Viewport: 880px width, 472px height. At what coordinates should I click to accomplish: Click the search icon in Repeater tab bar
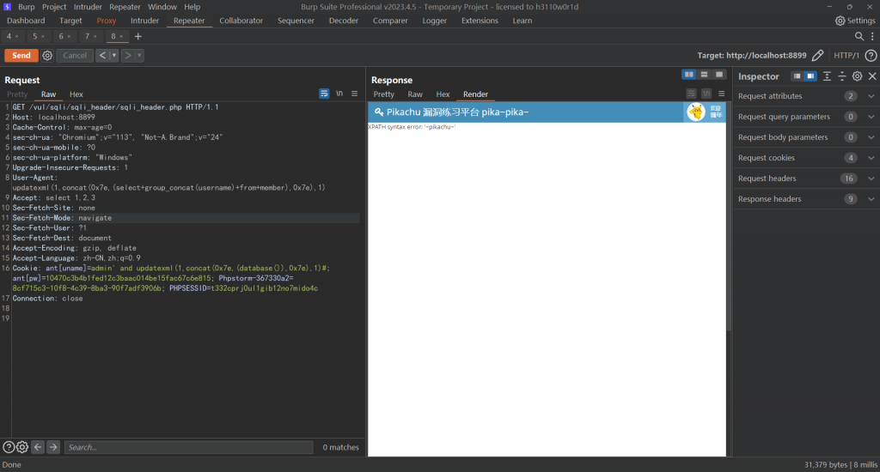point(859,37)
